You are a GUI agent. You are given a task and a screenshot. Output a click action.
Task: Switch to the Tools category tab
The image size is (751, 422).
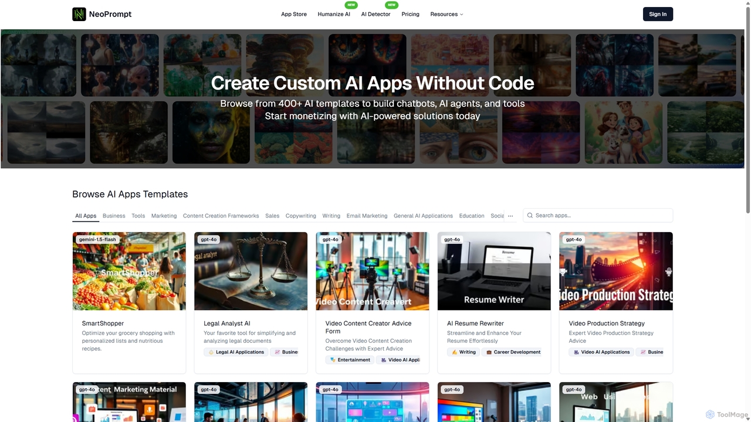pyautogui.click(x=138, y=216)
